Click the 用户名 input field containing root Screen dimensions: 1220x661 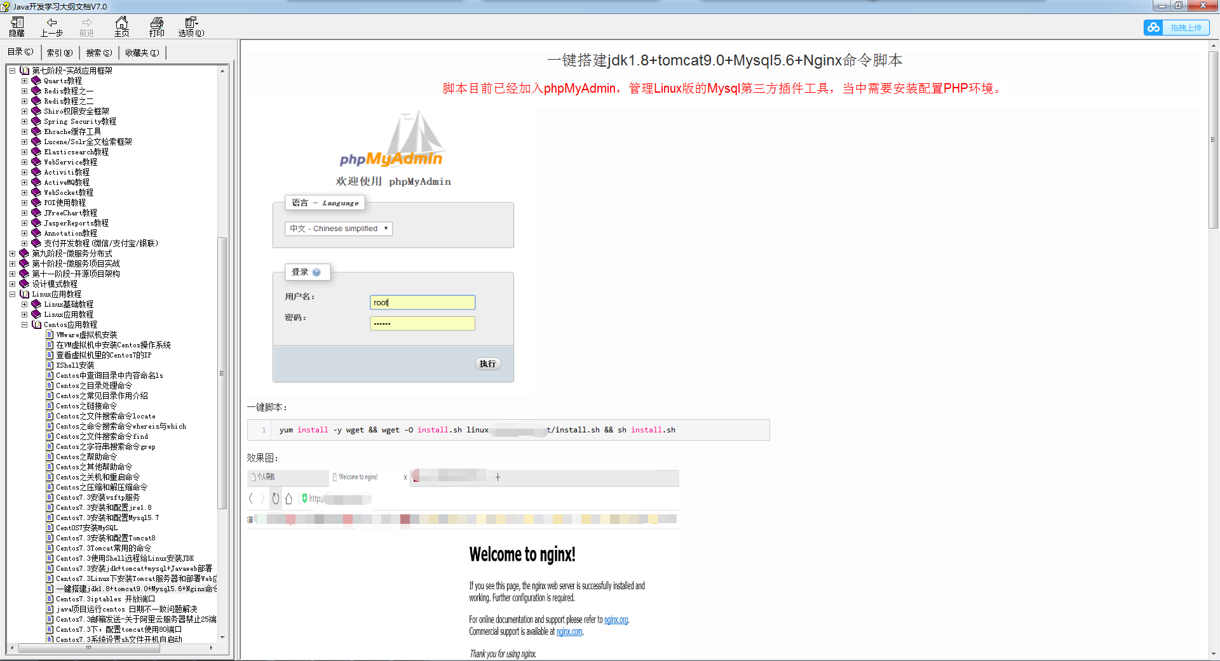coord(423,303)
